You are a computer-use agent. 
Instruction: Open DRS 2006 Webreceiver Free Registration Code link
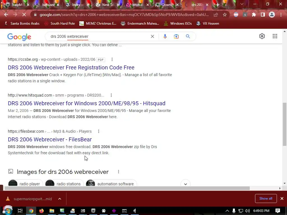click(71, 67)
